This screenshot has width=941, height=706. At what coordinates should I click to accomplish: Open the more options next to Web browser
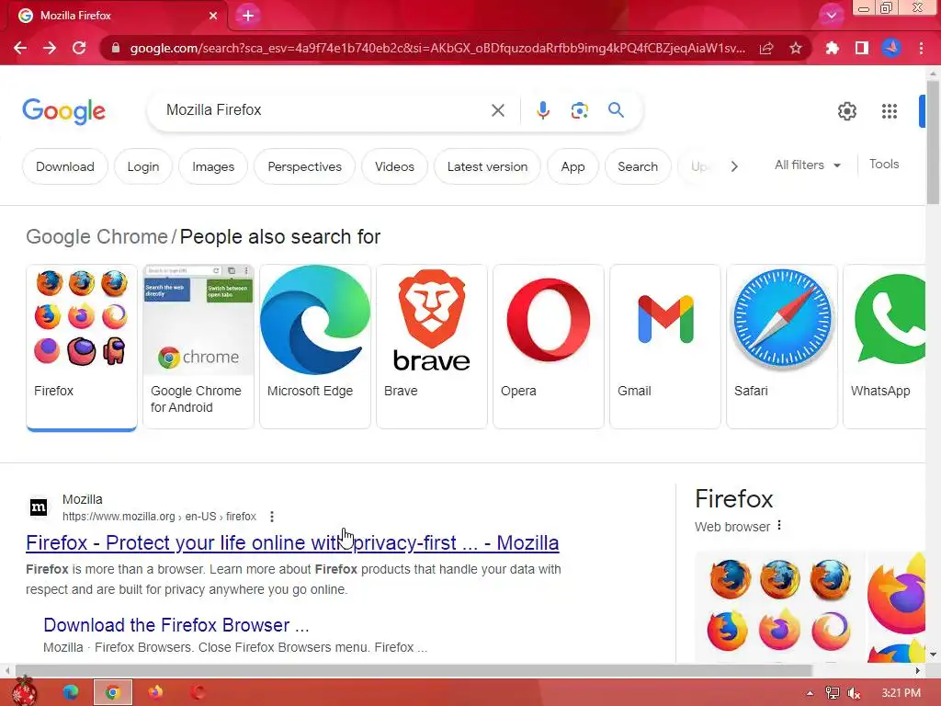(x=779, y=526)
